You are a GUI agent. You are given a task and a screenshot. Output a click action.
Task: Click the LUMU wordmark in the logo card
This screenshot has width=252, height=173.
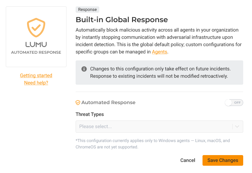tap(36, 44)
